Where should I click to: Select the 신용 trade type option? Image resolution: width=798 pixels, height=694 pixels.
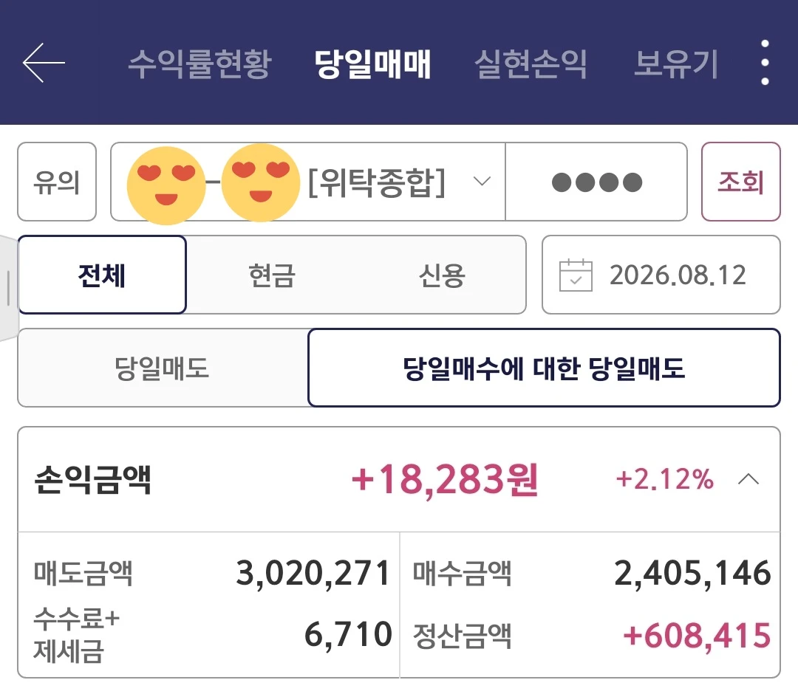(442, 275)
